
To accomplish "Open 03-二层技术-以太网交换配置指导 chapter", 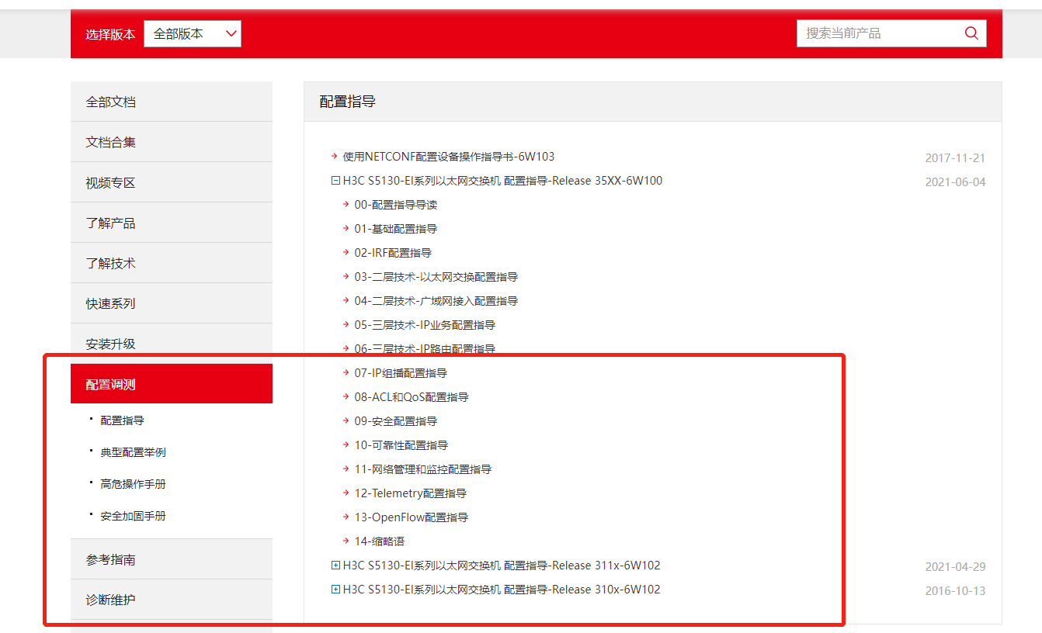I will click(x=436, y=277).
